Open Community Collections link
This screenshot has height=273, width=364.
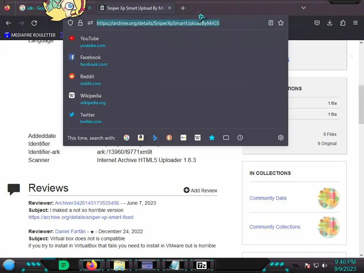[x=275, y=227]
